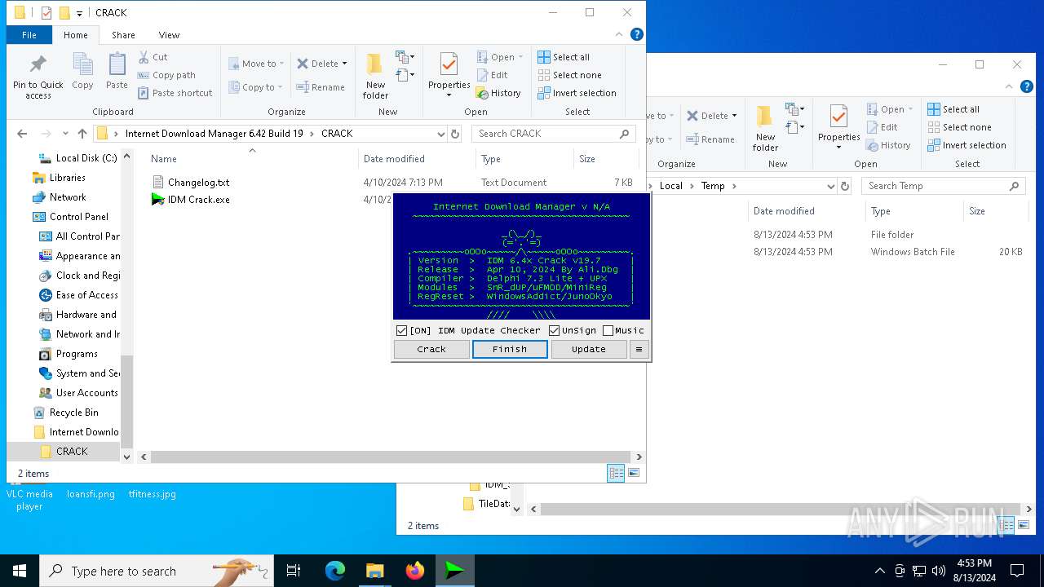
Task: Switch to the View tab in CRACK window
Action: coord(169,35)
